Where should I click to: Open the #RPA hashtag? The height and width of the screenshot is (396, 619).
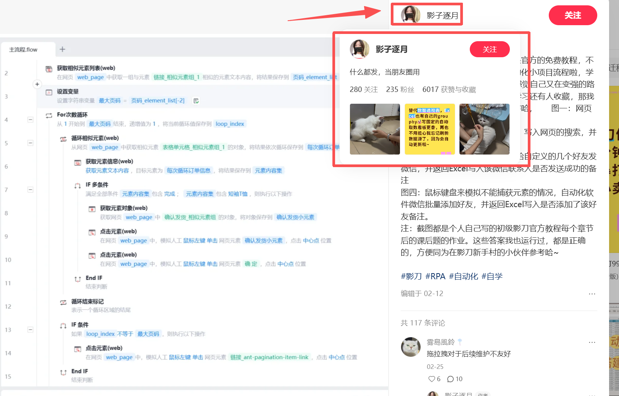[x=435, y=276]
